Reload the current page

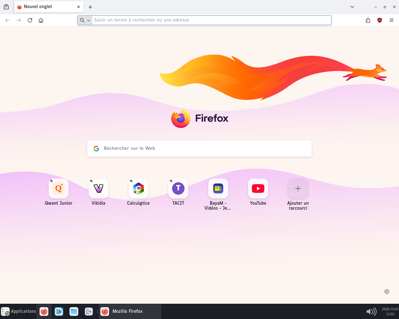point(30,20)
